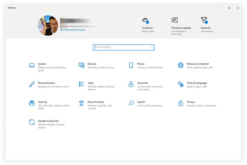
Task: Open the Apps list icon
Action: point(81,84)
